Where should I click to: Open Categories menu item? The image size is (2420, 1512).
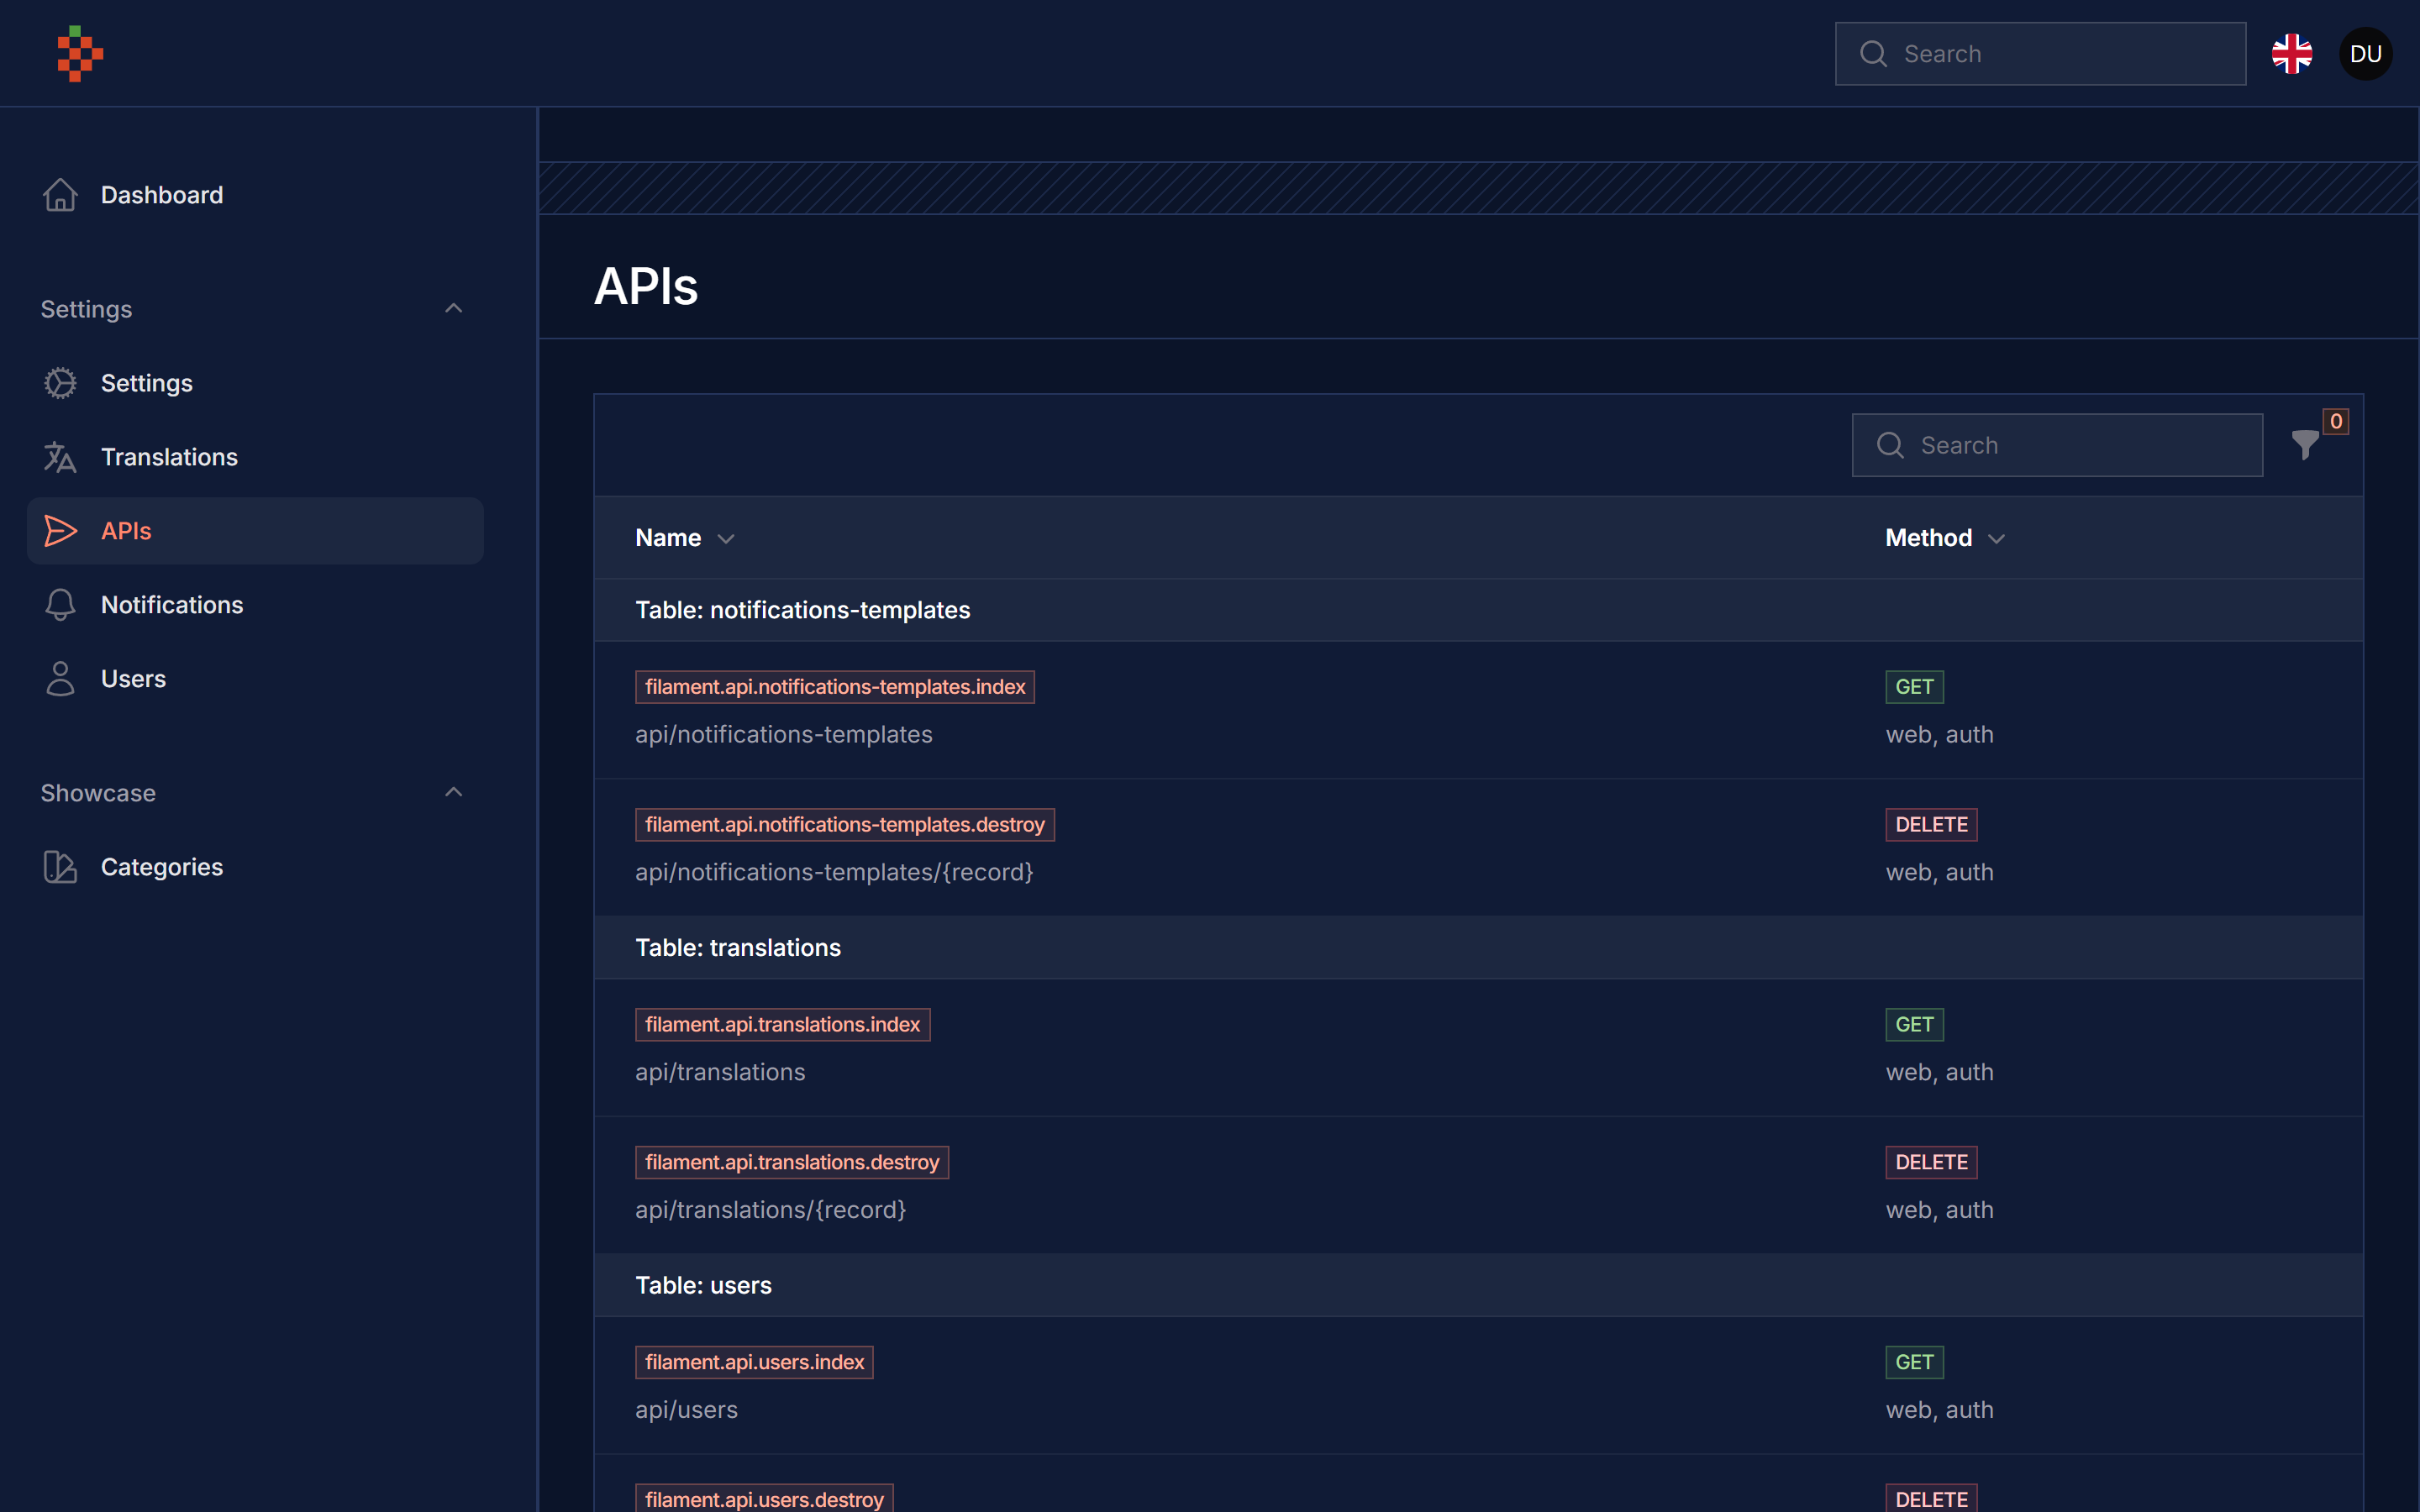255,867
